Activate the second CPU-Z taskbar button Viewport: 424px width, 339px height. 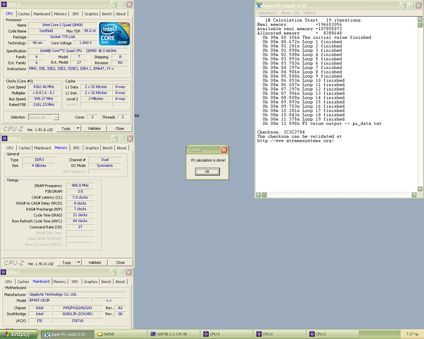(x=280, y=334)
